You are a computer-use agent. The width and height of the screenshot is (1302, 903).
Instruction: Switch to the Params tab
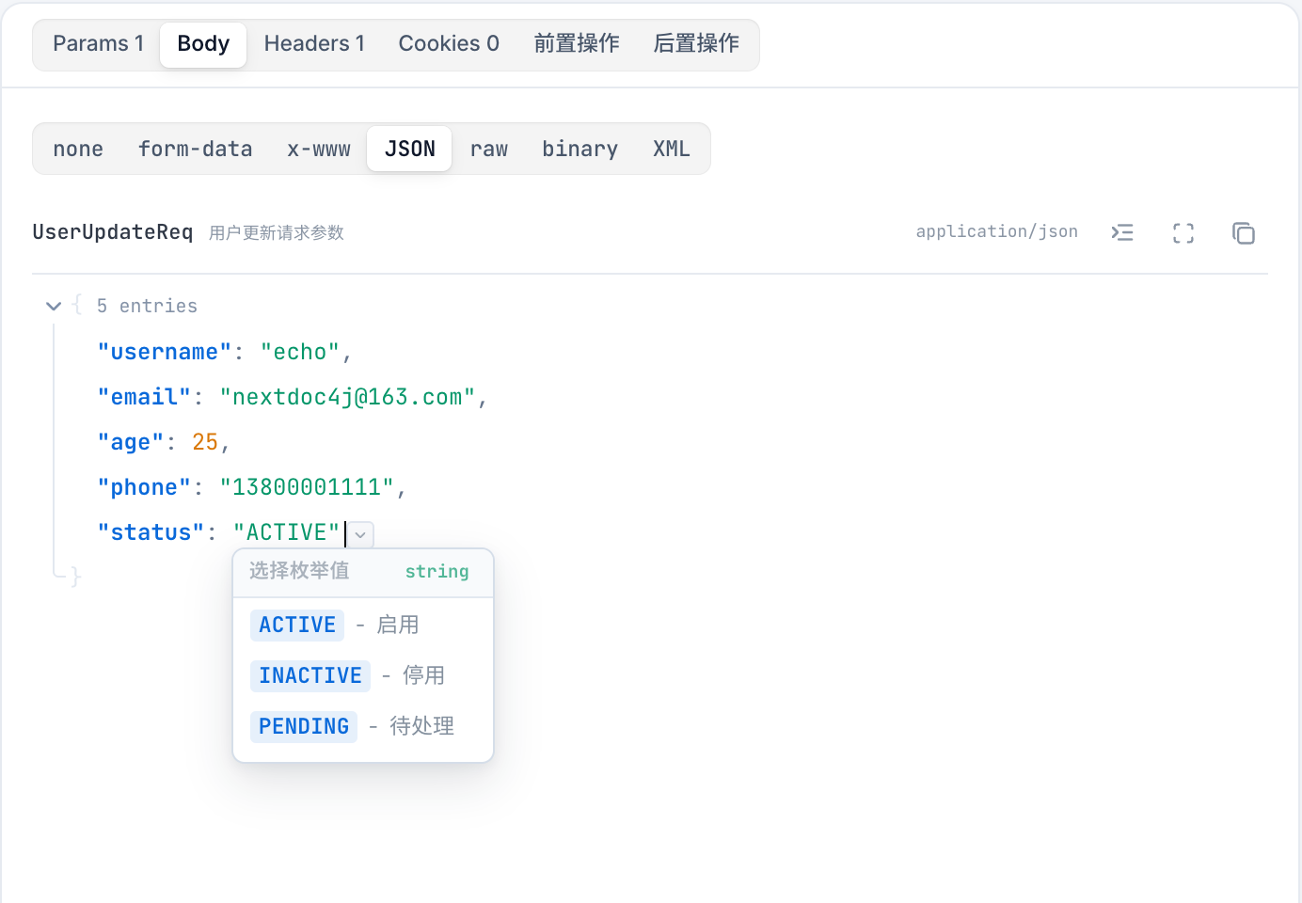click(x=98, y=44)
